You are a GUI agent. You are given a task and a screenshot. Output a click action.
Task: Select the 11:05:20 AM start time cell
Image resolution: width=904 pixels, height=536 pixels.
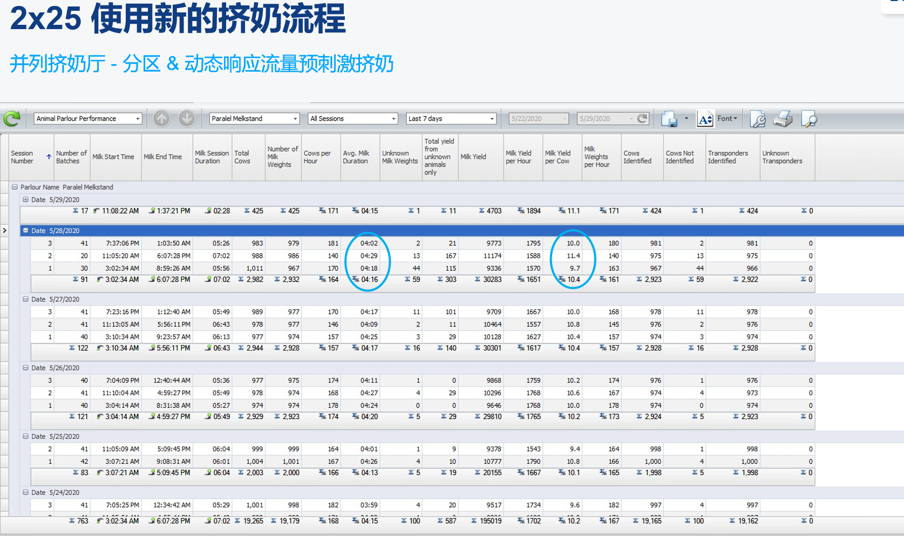[115, 256]
